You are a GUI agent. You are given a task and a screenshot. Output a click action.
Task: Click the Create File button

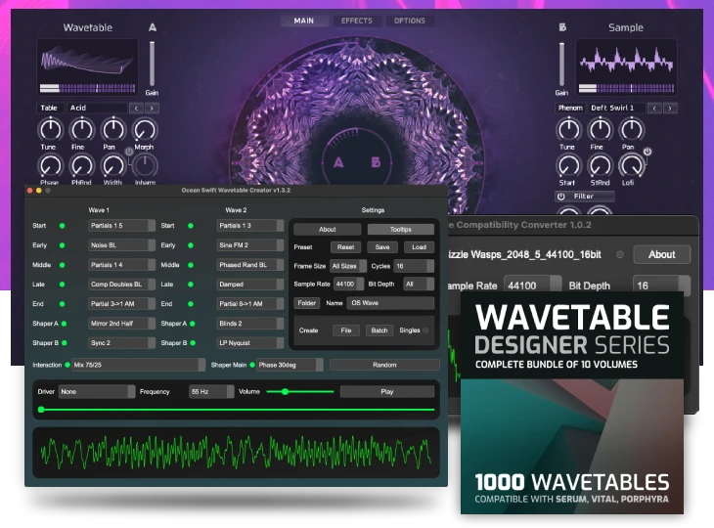point(346,330)
